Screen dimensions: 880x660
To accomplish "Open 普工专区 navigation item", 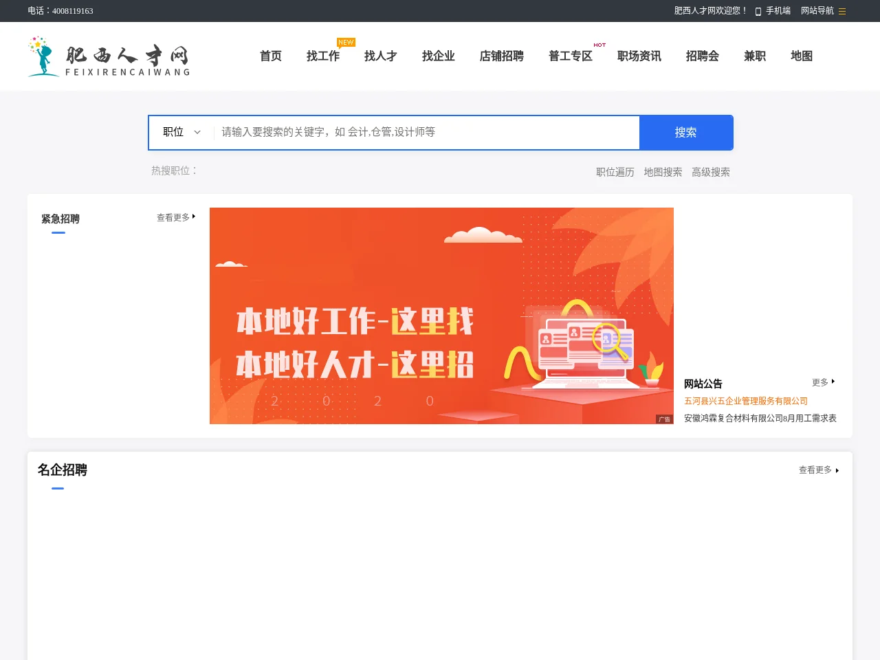I will 571,56.
